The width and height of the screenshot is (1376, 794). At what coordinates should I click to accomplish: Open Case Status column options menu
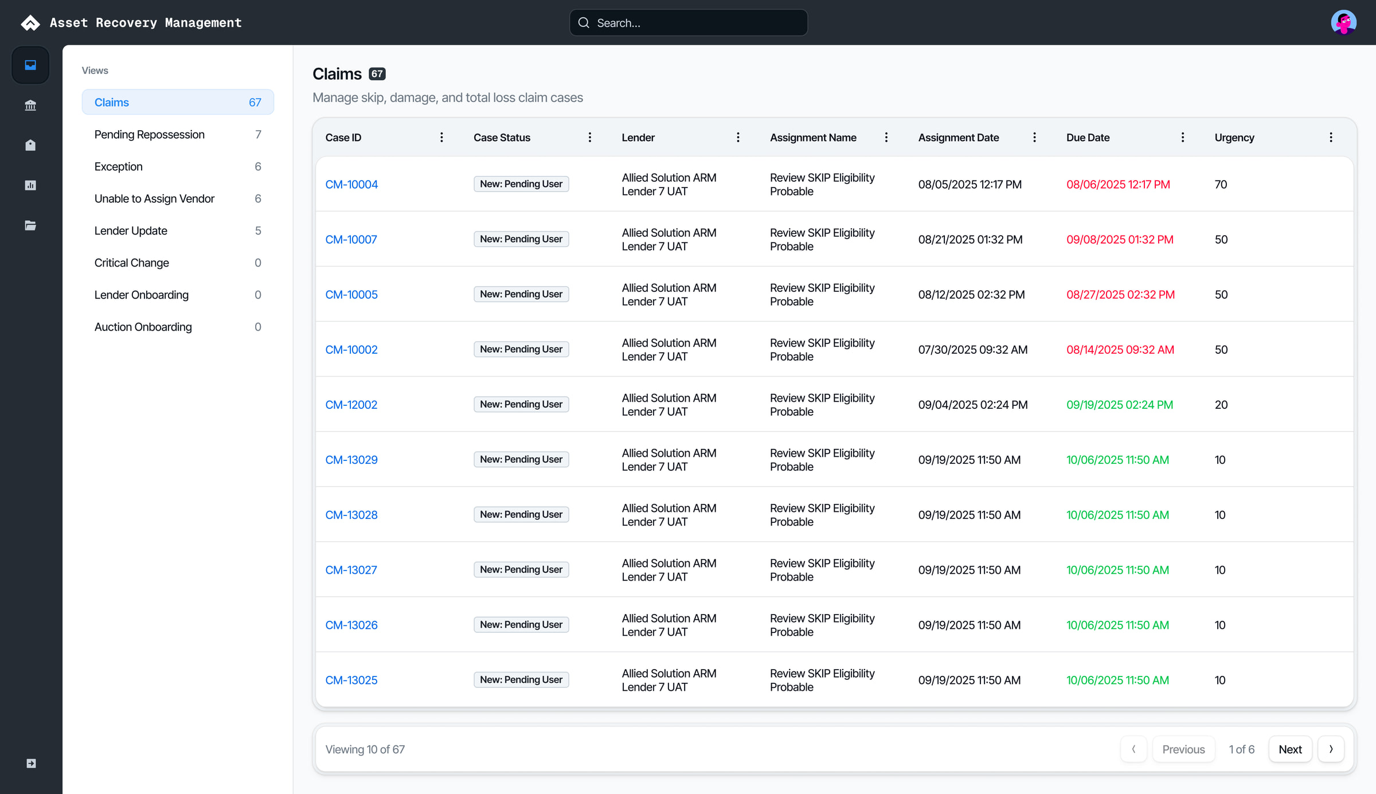(x=589, y=137)
